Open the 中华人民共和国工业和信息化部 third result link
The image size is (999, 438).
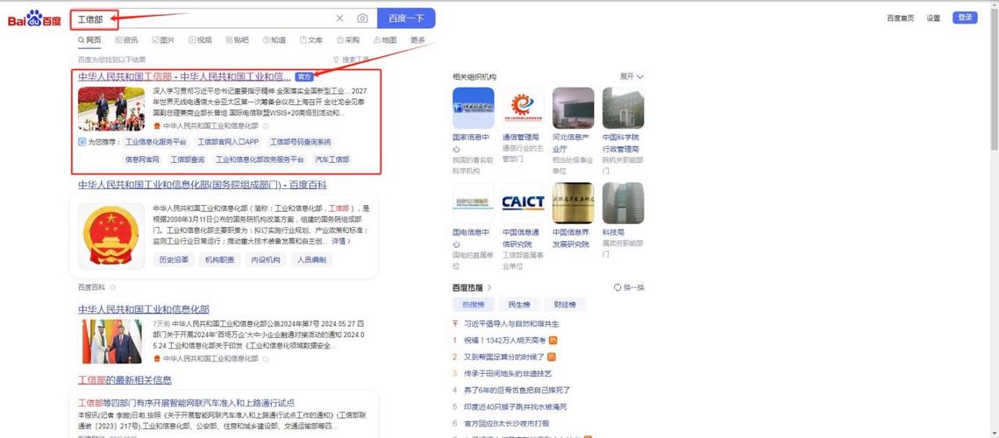pyautogui.click(x=143, y=309)
